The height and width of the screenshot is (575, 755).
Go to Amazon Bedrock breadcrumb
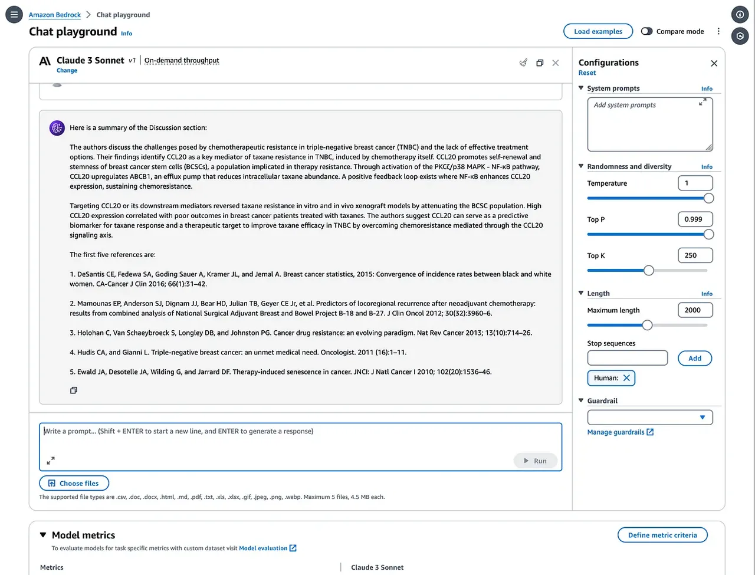[55, 15]
